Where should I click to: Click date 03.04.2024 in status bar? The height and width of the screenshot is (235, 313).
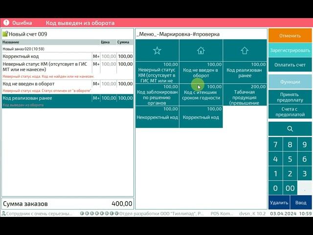(283, 213)
